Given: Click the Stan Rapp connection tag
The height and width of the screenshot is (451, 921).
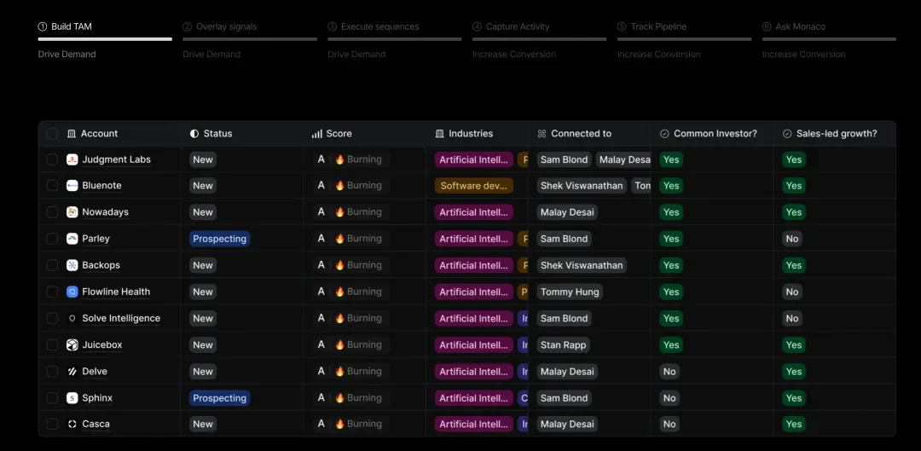Looking at the screenshot, I should [564, 345].
